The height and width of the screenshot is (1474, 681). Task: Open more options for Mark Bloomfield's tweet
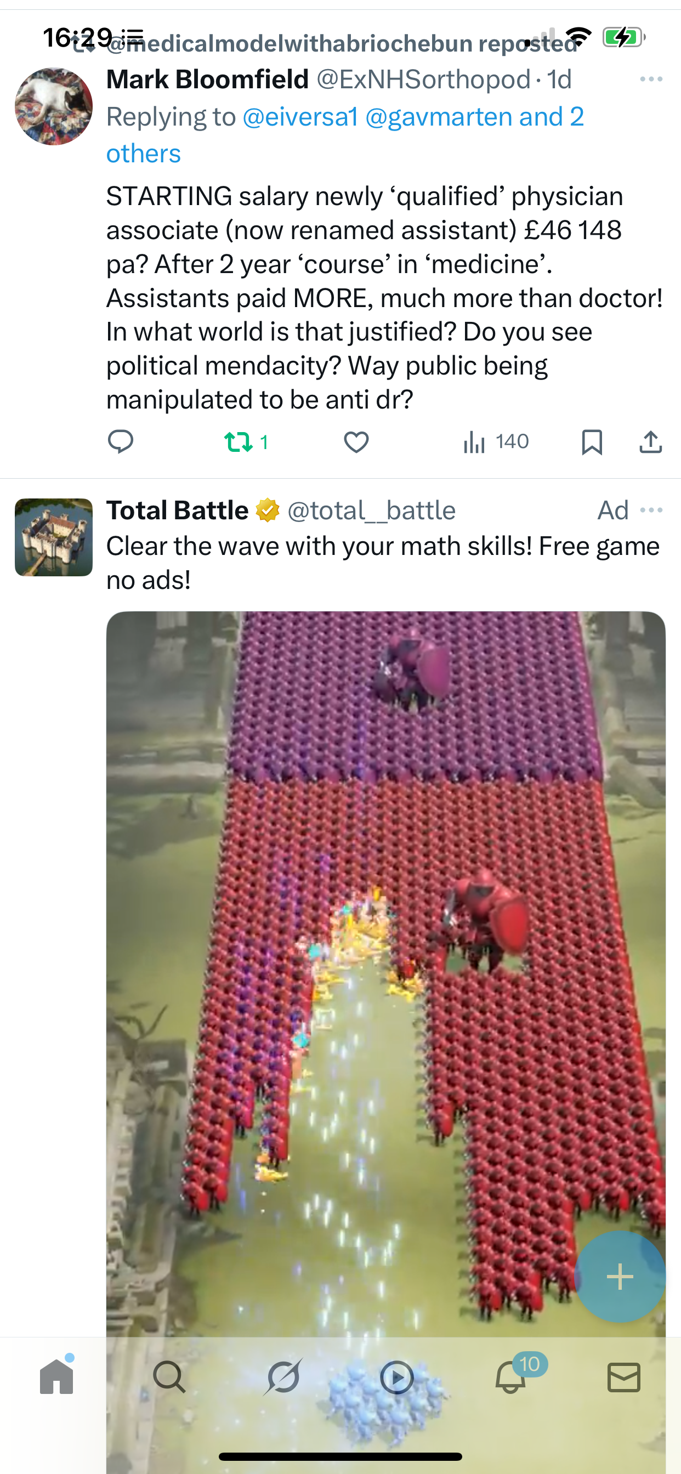pyautogui.click(x=651, y=79)
